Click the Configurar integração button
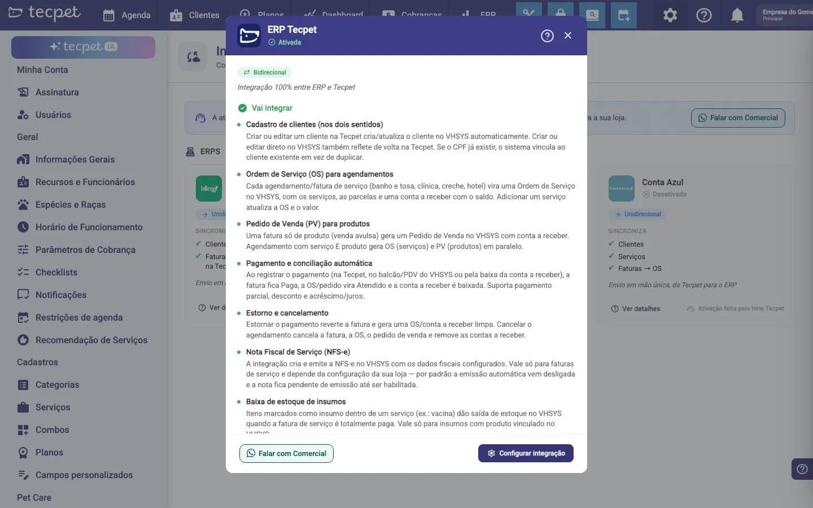 click(x=526, y=453)
